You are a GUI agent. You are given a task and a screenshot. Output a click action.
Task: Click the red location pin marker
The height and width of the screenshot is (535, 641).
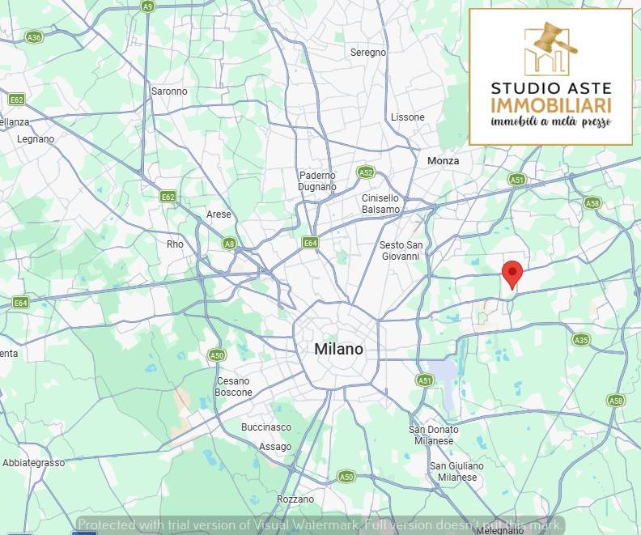(x=512, y=275)
